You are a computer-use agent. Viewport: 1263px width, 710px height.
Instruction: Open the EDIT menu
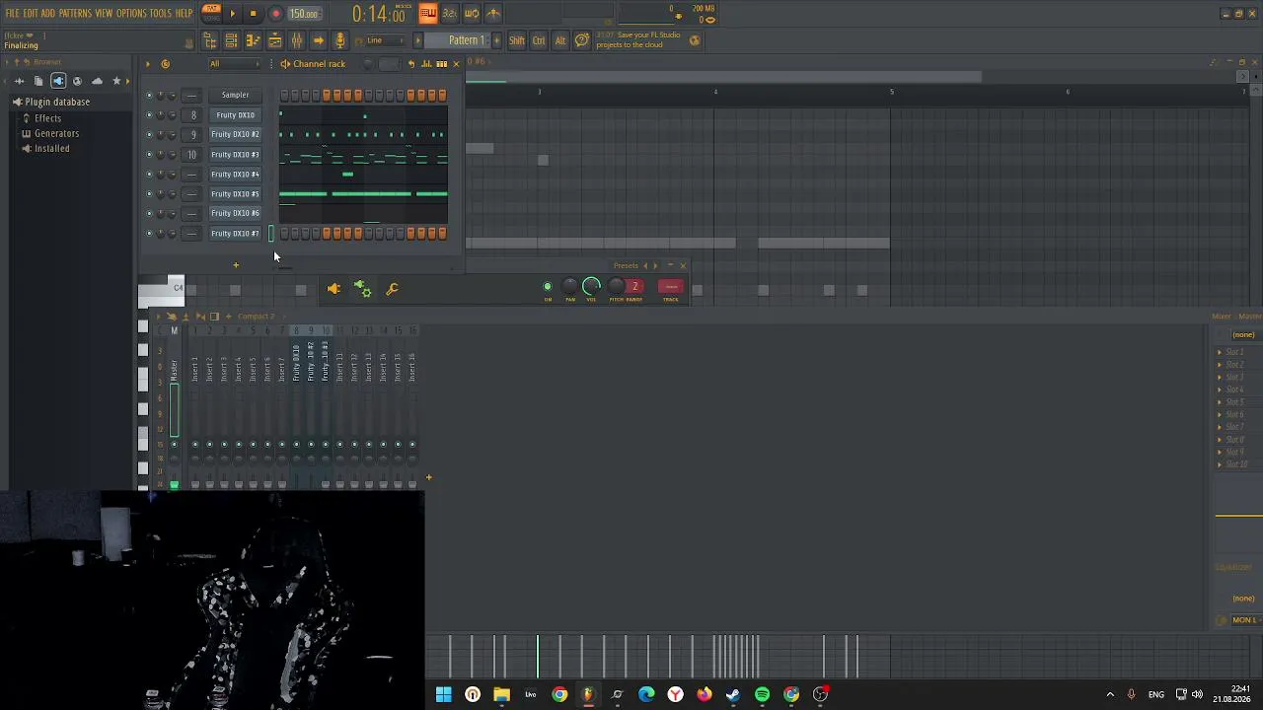(x=31, y=13)
